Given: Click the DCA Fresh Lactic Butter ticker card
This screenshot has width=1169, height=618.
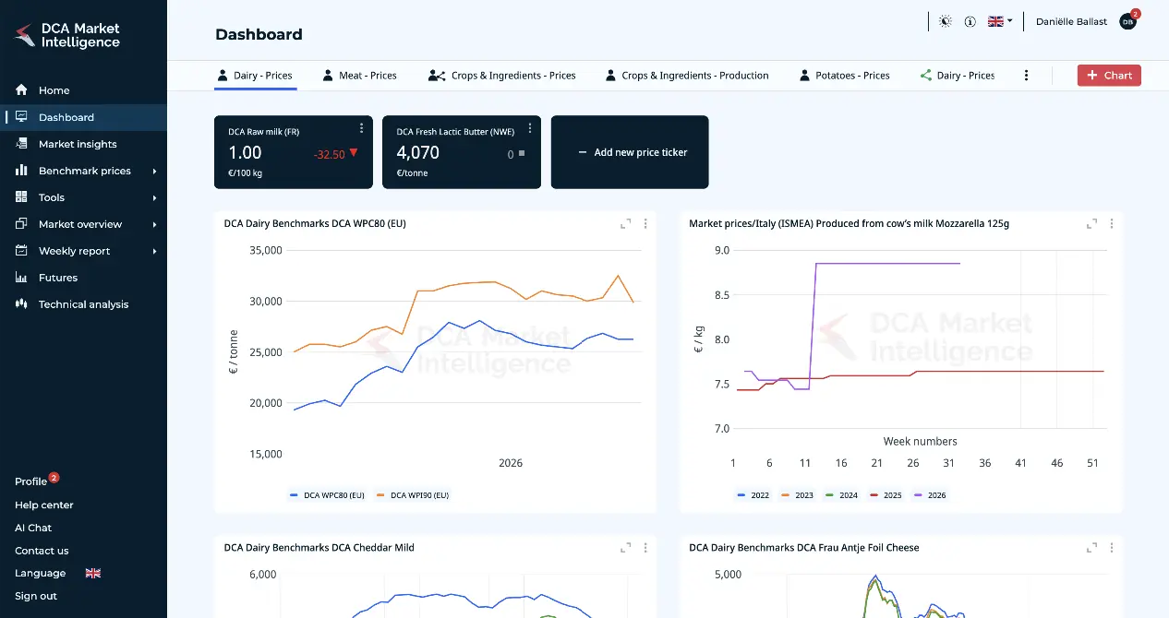Looking at the screenshot, I should coord(462,152).
